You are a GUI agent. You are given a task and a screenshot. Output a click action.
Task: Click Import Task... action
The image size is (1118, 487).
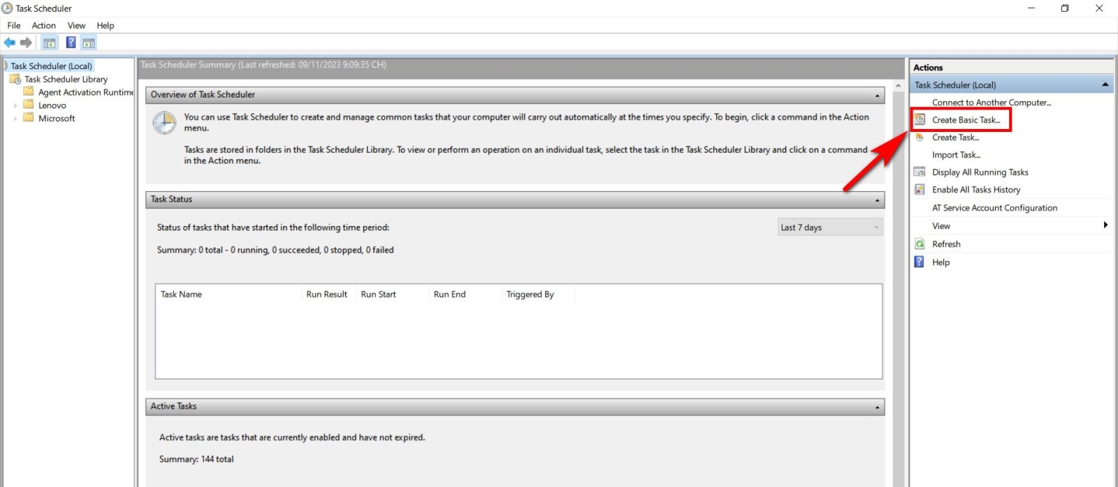coord(957,154)
